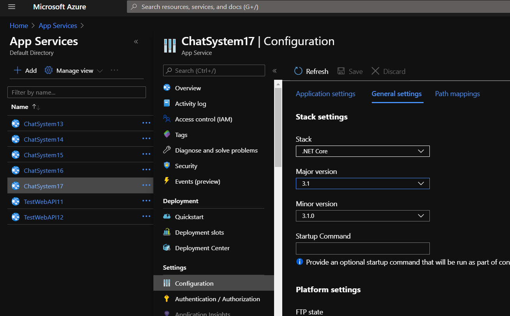Open ellipsis menu for ChatSystem17
510x316 pixels.
146,185
